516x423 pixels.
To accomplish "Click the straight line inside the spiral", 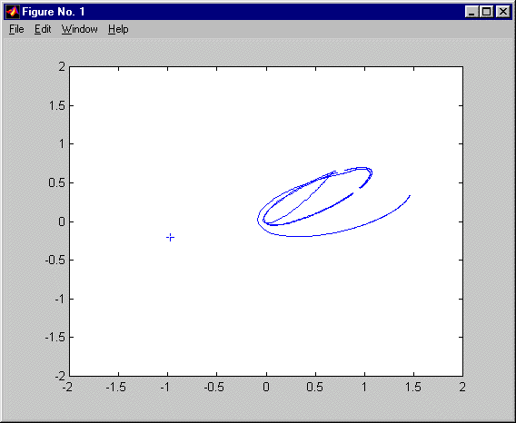I will coord(300,199).
